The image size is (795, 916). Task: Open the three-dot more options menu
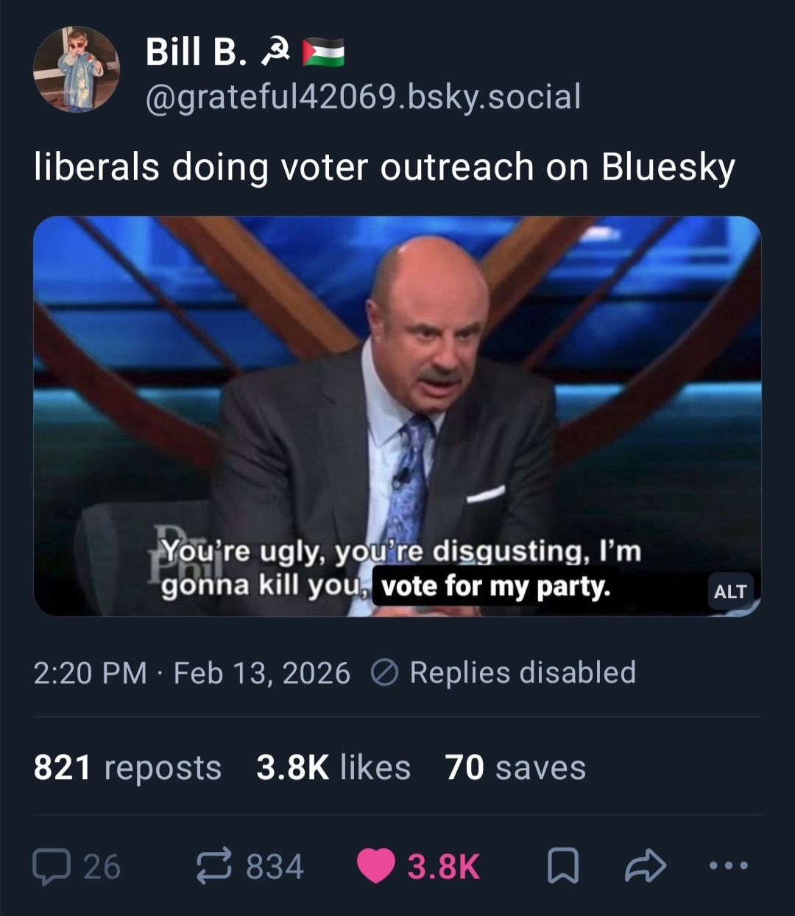729,867
